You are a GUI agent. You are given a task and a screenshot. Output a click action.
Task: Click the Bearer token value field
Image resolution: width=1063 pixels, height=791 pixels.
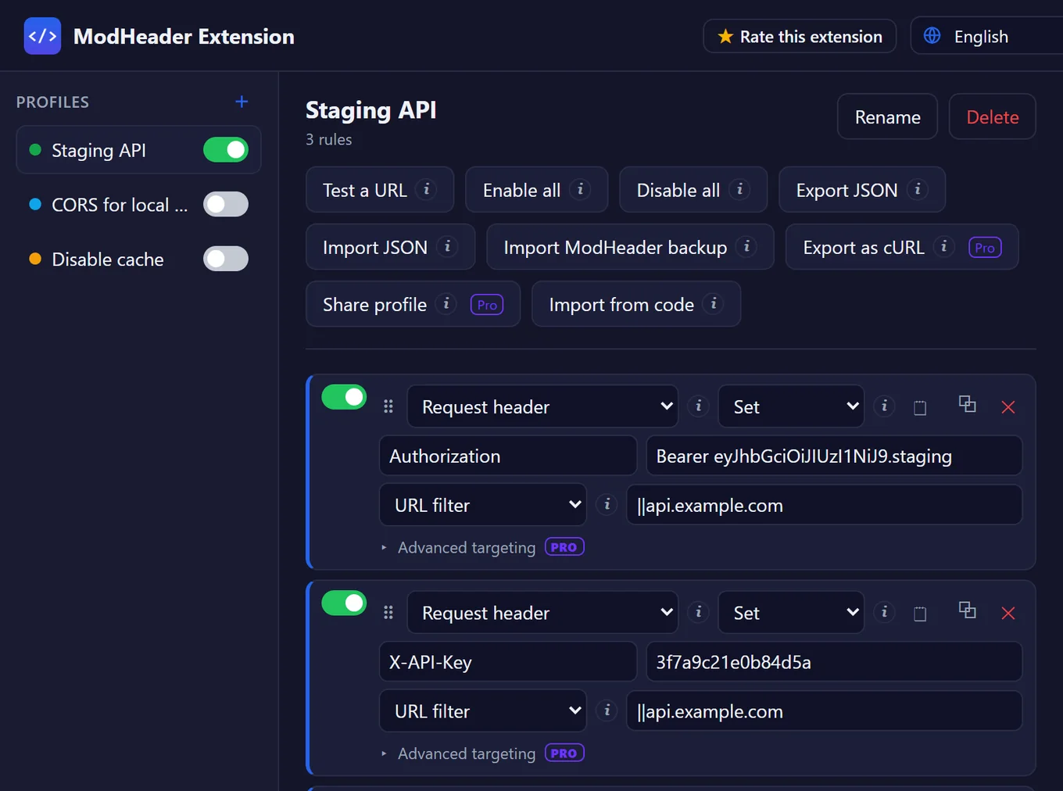click(x=834, y=456)
